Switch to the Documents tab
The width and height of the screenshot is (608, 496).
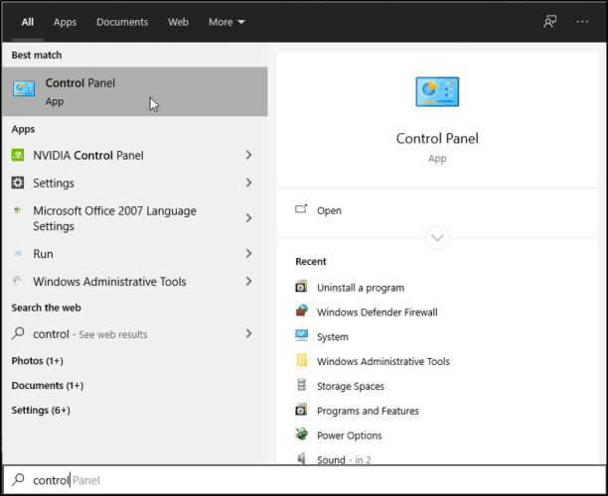[122, 22]
